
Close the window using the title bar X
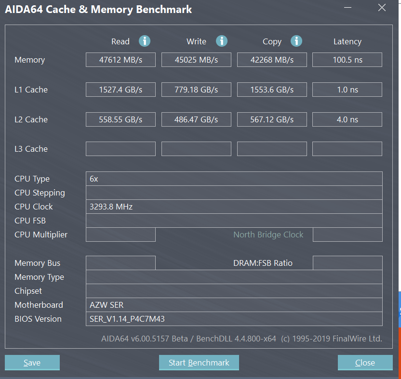pos(382,8)
